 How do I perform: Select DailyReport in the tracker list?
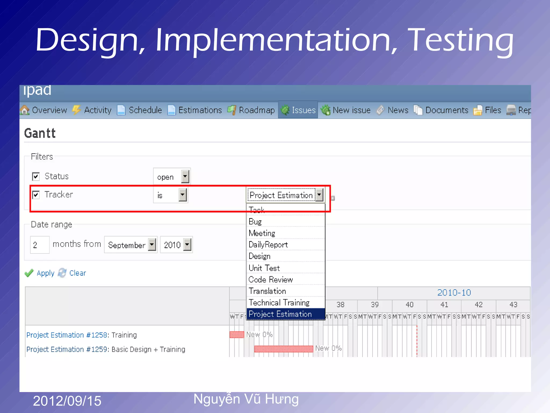[285, 244]
